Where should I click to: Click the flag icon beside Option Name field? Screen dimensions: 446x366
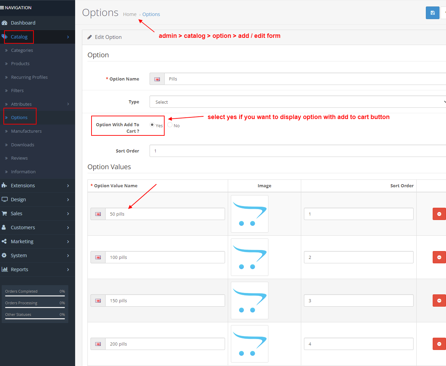[x=157, y=79]
